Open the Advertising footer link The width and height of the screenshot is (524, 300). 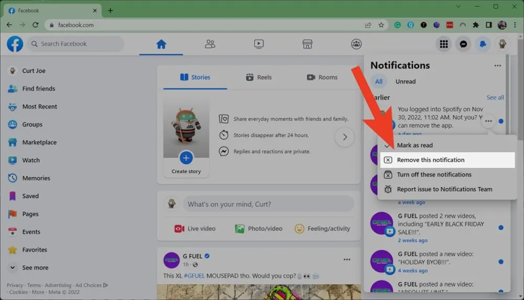(58, 285)
